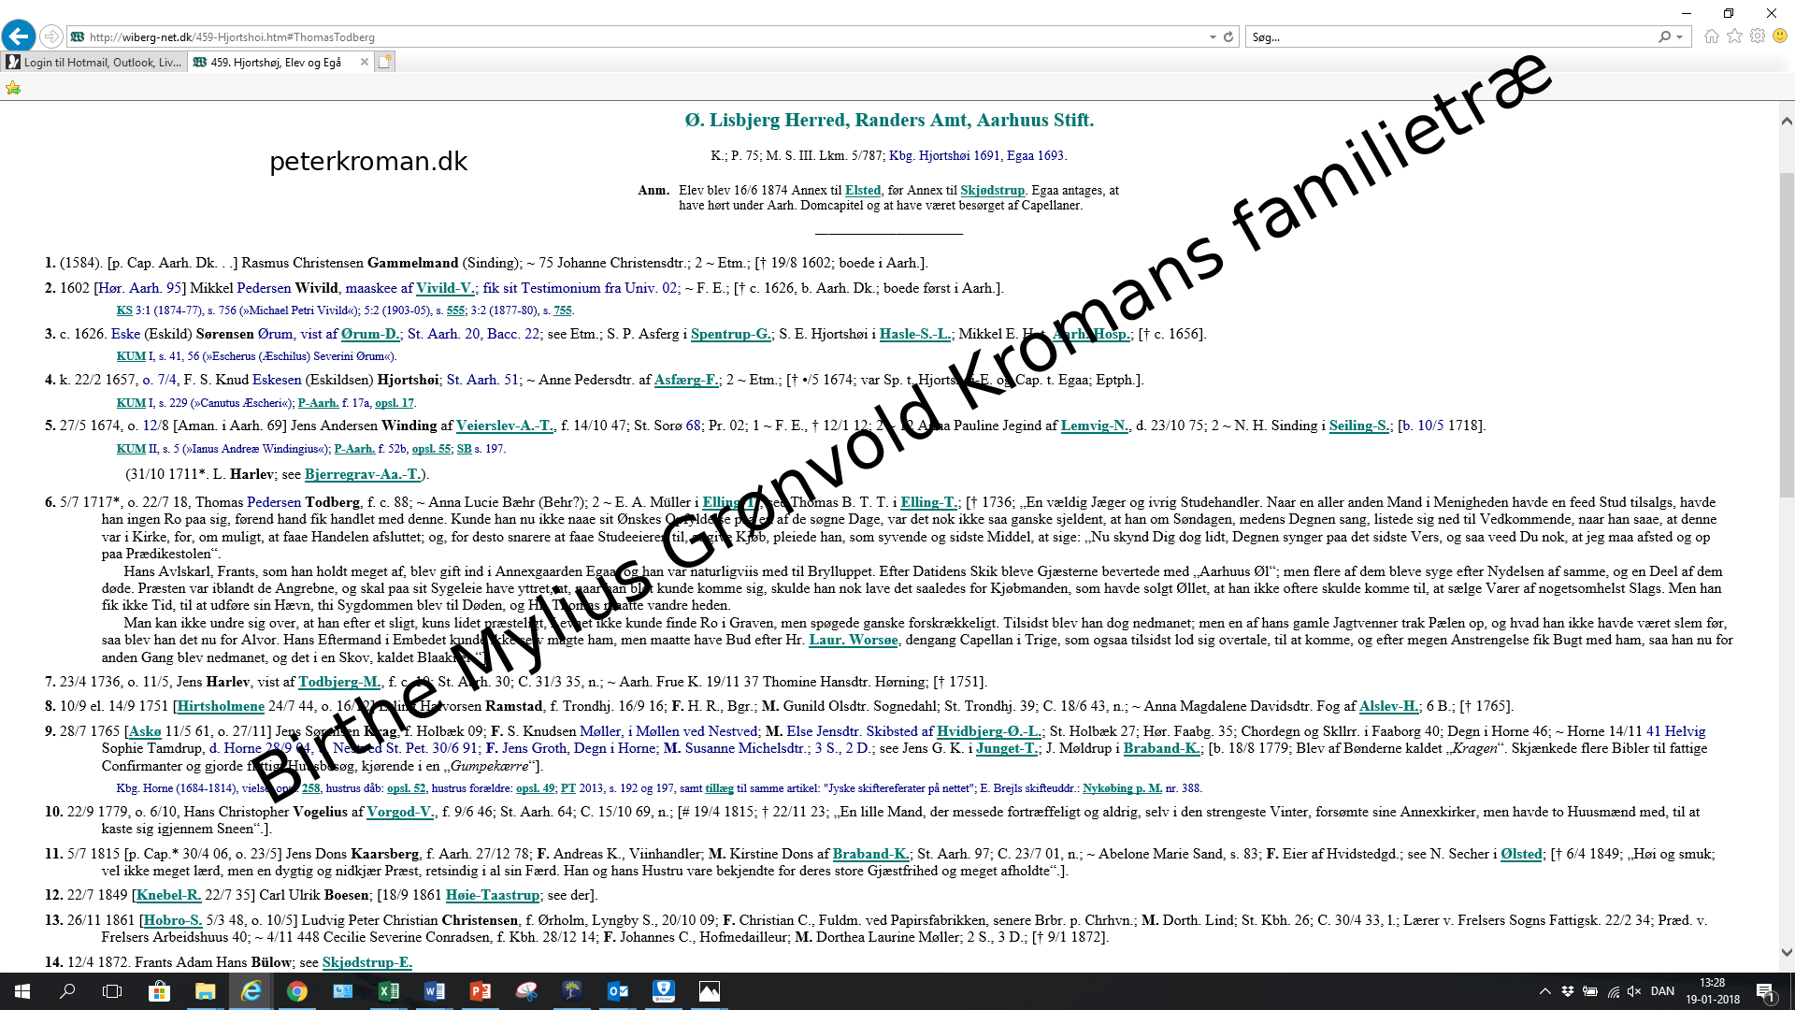Open PowerPoint from the taskbar
This screenshot has height=1010, width=1795.
point(480,991)
